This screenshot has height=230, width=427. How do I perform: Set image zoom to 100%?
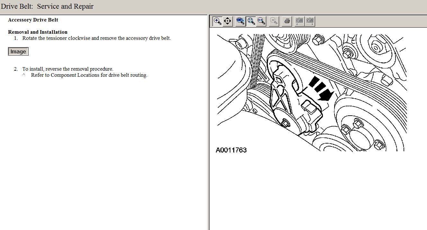[x=240, y=21]
